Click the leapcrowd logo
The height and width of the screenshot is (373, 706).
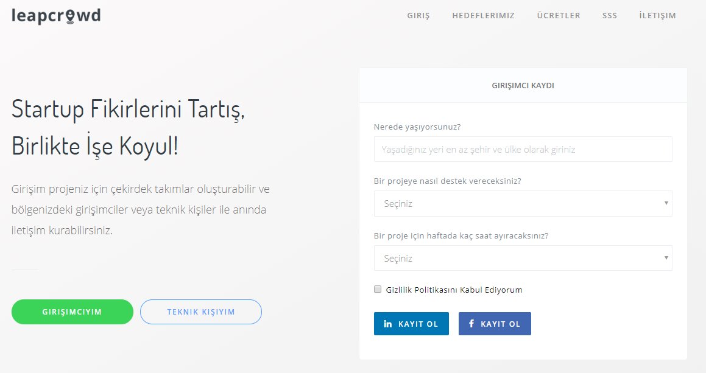click(x=55, y=16)
